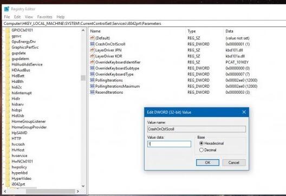Select the LayerDriver JPN string icon
This screenshot has height=196, width=286.
92,50
